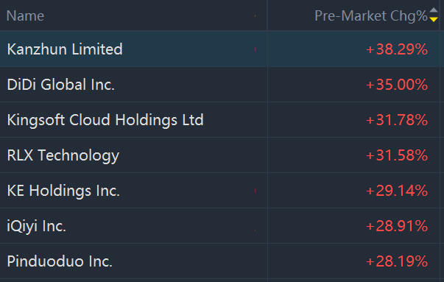Image resolution: width=444 pixels, height=282 pixels.
Task: Click KE Holdings' +29.14% value
Action: [x=397, y=191]
